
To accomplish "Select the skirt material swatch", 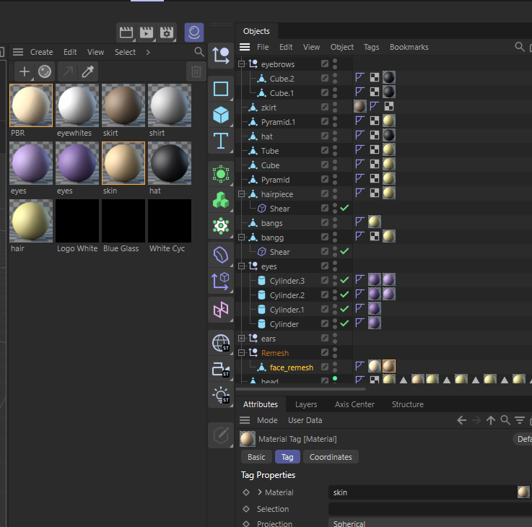I will point(123,105).
